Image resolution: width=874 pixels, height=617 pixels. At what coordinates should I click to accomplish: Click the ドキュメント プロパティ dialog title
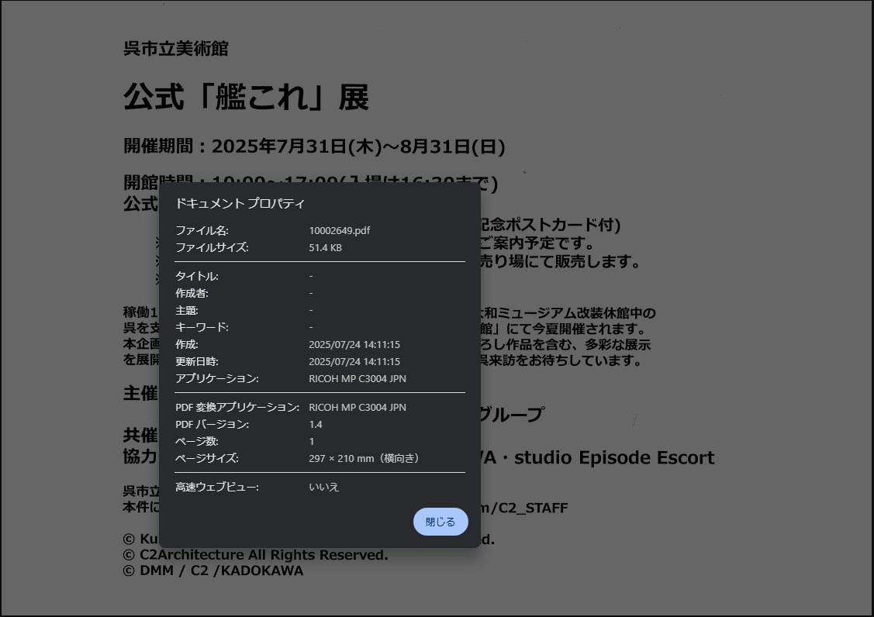pyautogui.click(x=240, y=203)
